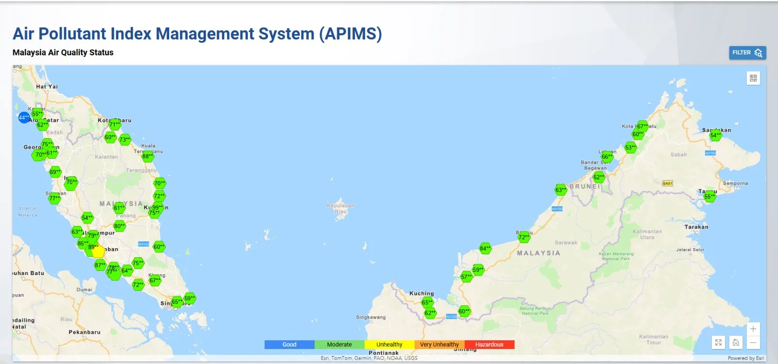Image resolution: width=778 pixels, height=364 pixels.
Task: Click the 59 marker east of Singapore
Action: [x=190, y=298]
